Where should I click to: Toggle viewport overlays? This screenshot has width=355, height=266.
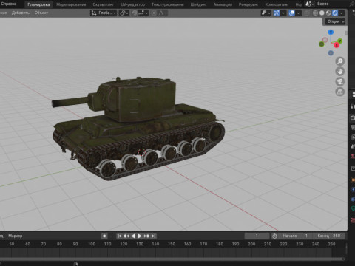click(291, 13)
